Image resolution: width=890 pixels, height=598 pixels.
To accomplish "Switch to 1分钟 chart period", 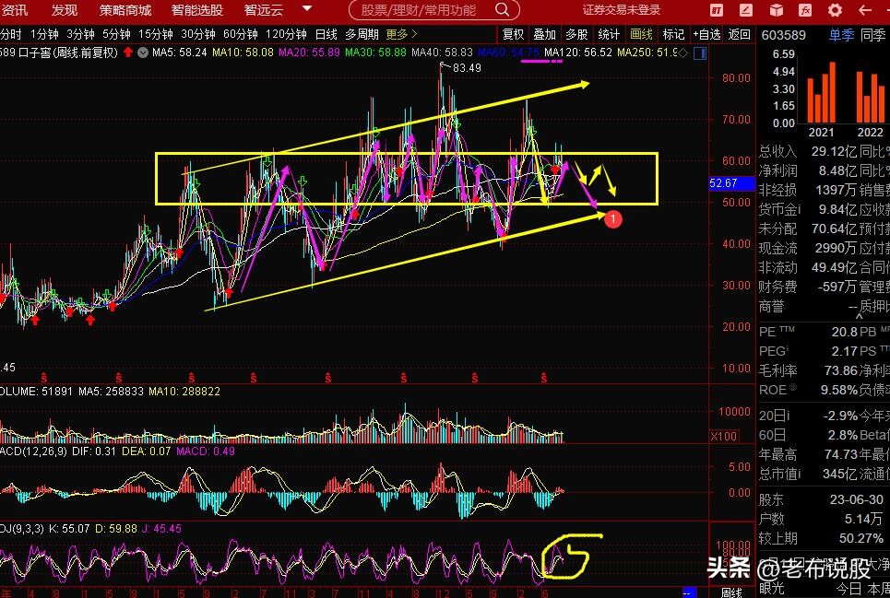I will pos(44,35).
